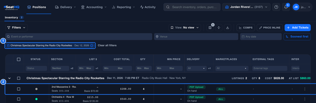Check the 2nd Mezzanine 3 listing checkbox
This screenshot has width=316, height=103.
[18, 89]
